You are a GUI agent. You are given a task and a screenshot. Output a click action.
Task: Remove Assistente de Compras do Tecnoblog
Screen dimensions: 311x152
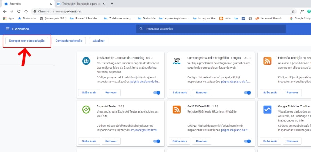(111, 92)
